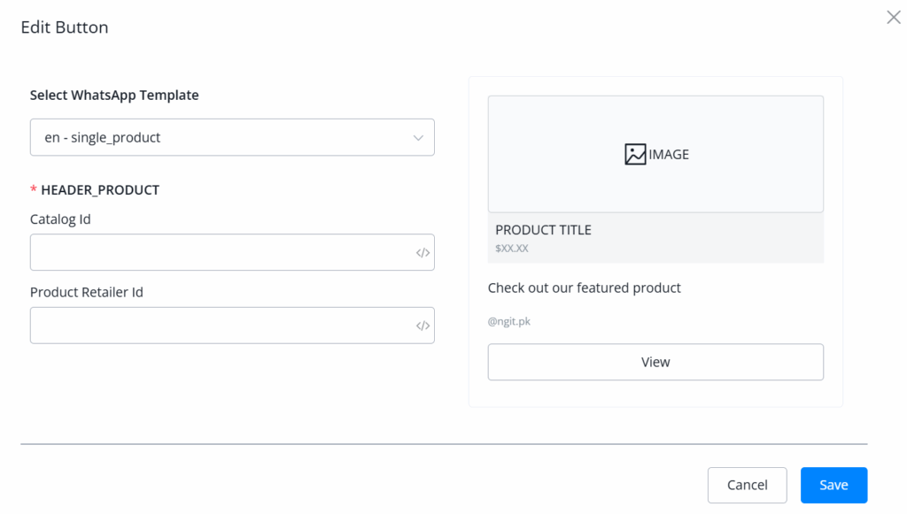Close the Edit Button dialog
907x514 pixels.
tap(894, 18)
